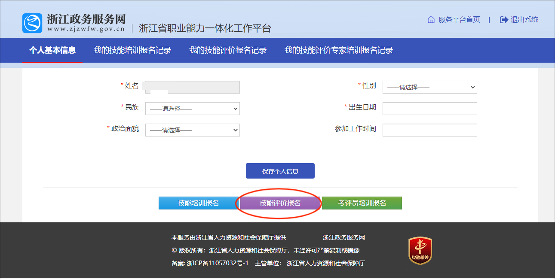555x279 pixels.
Task: Expand the 性别 dropdown
Action: [429, 87]
